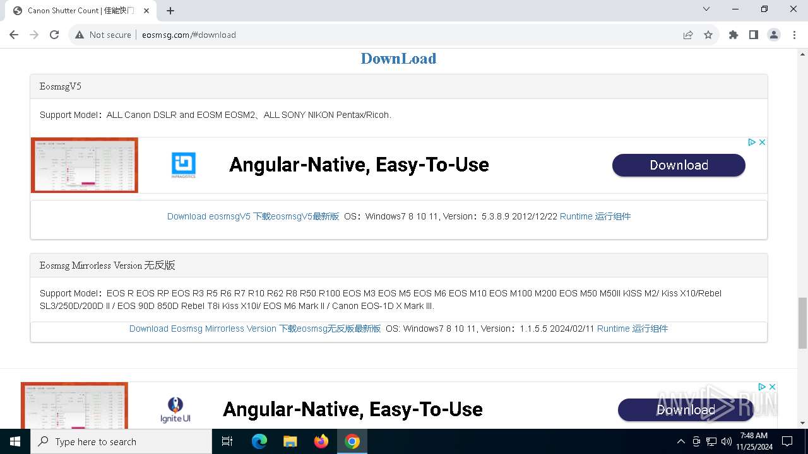
Task: Click Angular-Native headline in bottom ad
Action: coord(353,410)
